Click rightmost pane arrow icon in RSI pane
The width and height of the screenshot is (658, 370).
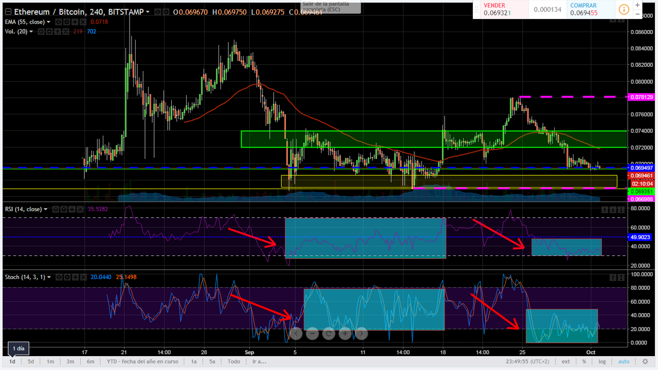[x=621, y=210]
